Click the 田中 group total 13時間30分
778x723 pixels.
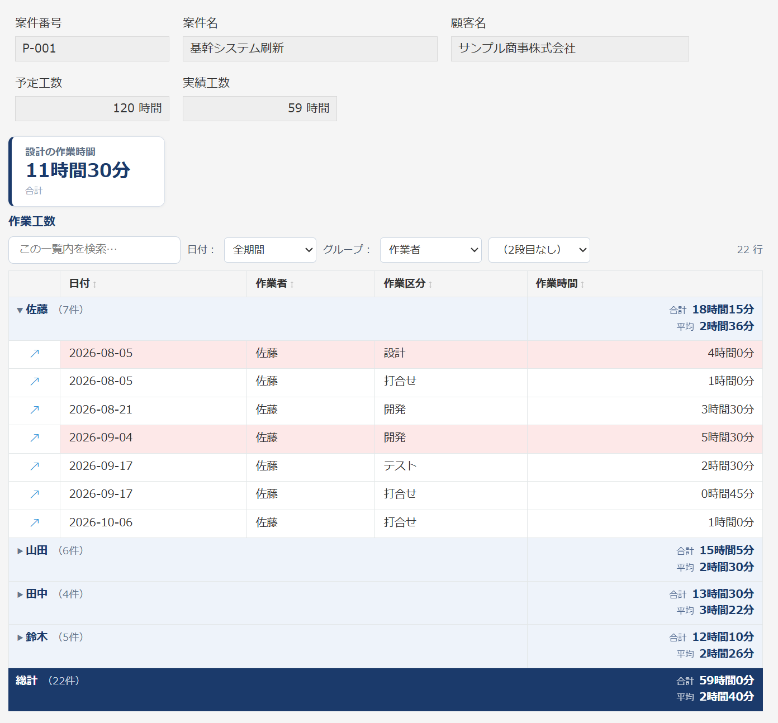tap(723, 594)
